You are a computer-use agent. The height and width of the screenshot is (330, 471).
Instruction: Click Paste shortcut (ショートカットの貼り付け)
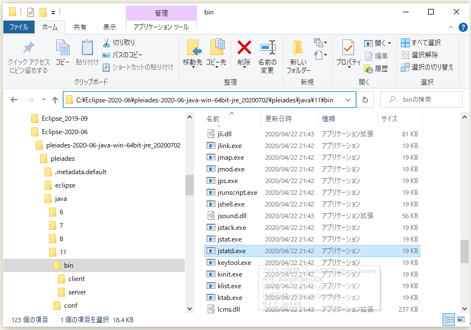[138, 67]
